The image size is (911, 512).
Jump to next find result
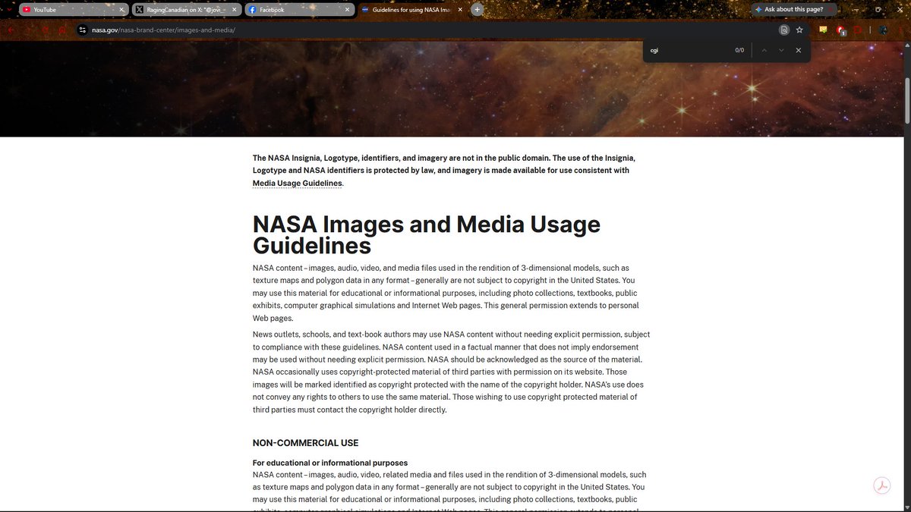pyautogui.click(x=781, y=50)
